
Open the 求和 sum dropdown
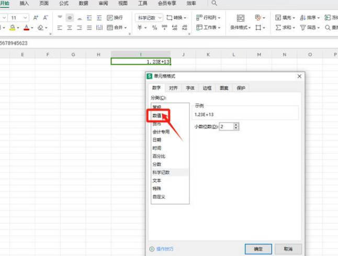pos(285,27)
